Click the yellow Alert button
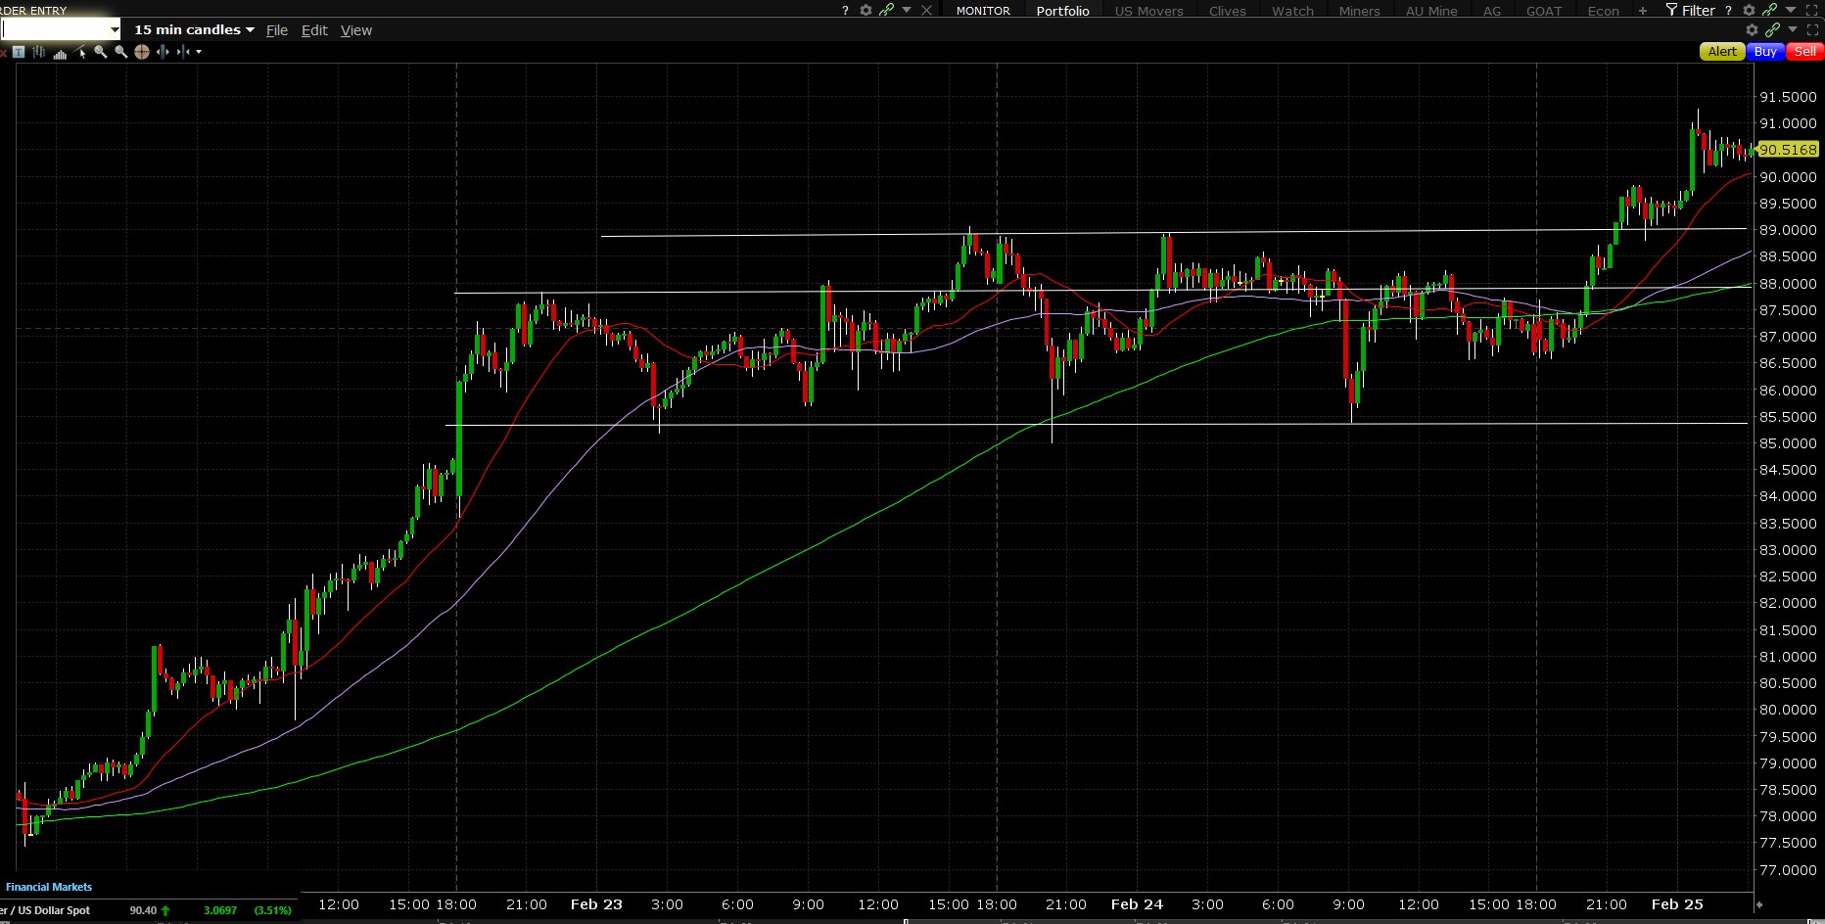This screenshot has width=1825, height=924. pyautogui.click(x=1722, y=52)
